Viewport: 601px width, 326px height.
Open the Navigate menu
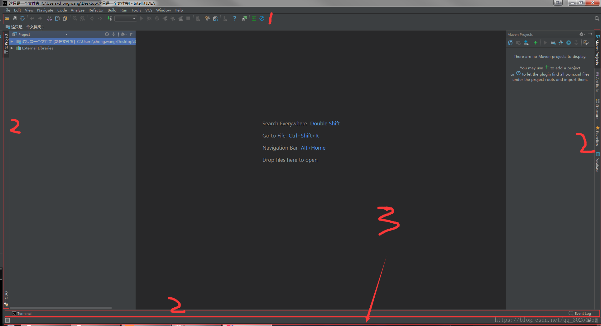tap(45, 10)
